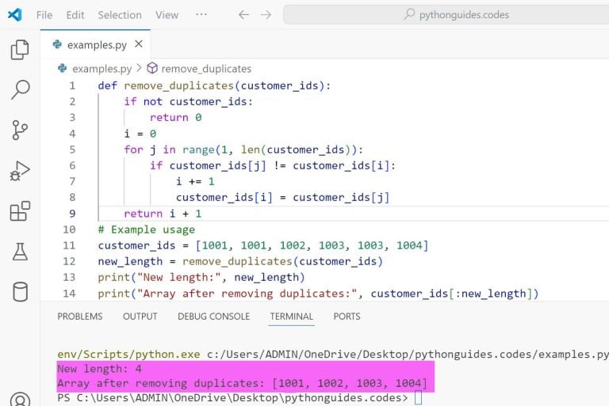Expand the breadcrumb chevron after examples.py

click(x=139, y=68)
